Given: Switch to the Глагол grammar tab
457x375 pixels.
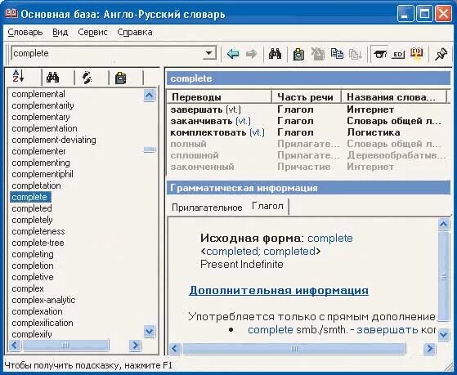Looking at the screenshot, I should click(267, 206).
